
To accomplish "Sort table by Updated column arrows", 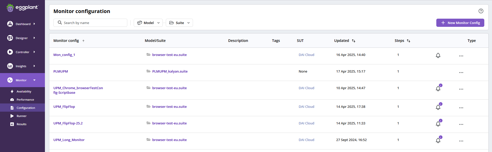I will [354, 41].
